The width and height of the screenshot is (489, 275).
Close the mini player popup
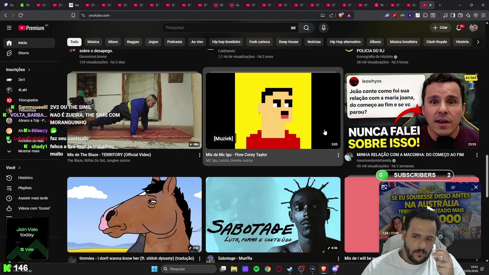pos(476,187)
